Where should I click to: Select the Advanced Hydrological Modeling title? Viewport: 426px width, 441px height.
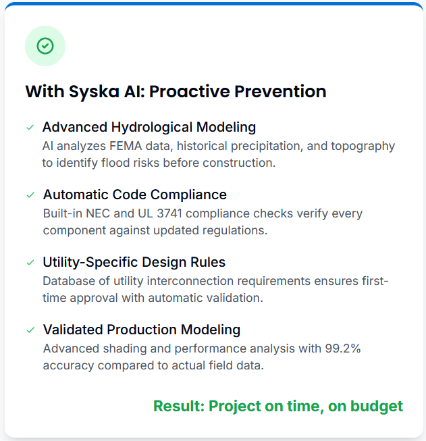(x=149, y=127)
